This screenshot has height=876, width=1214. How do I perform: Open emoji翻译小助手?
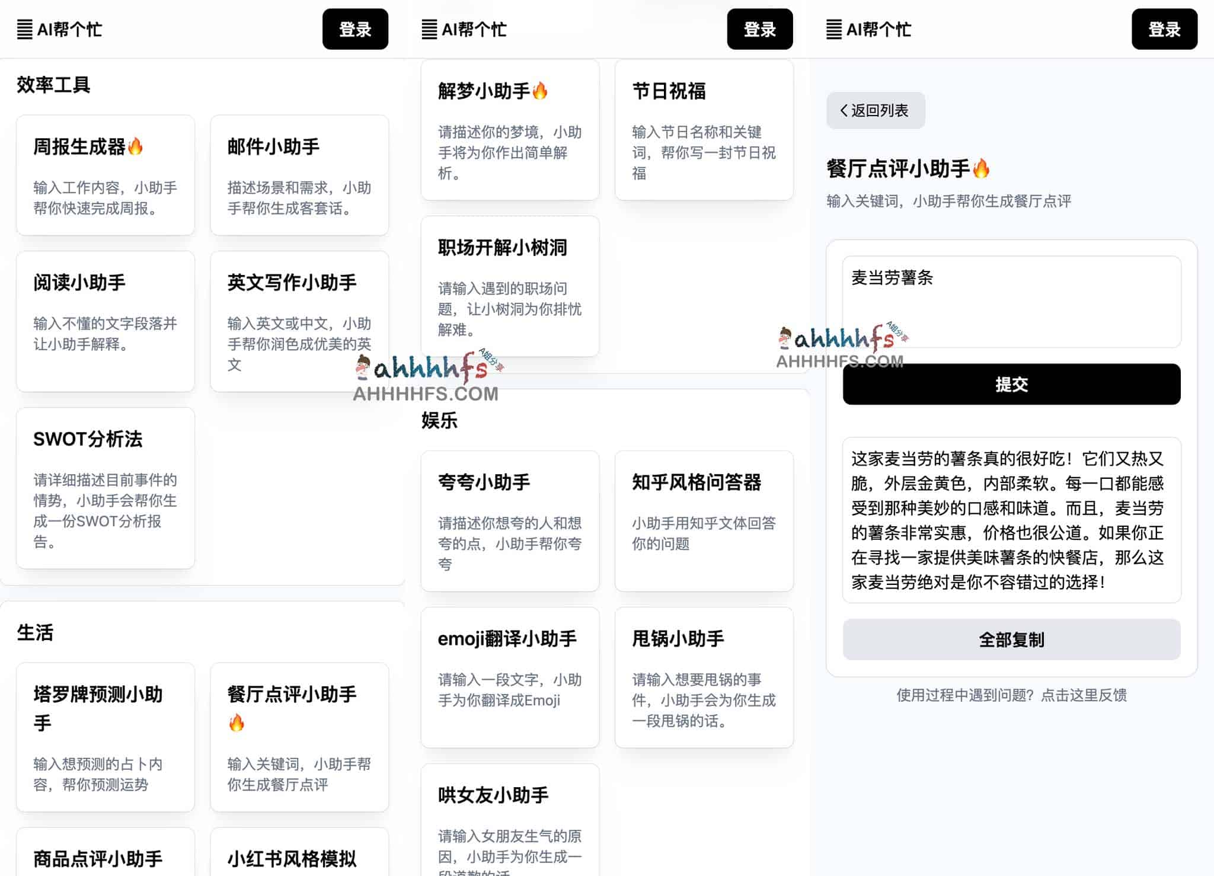click(510, 676)
